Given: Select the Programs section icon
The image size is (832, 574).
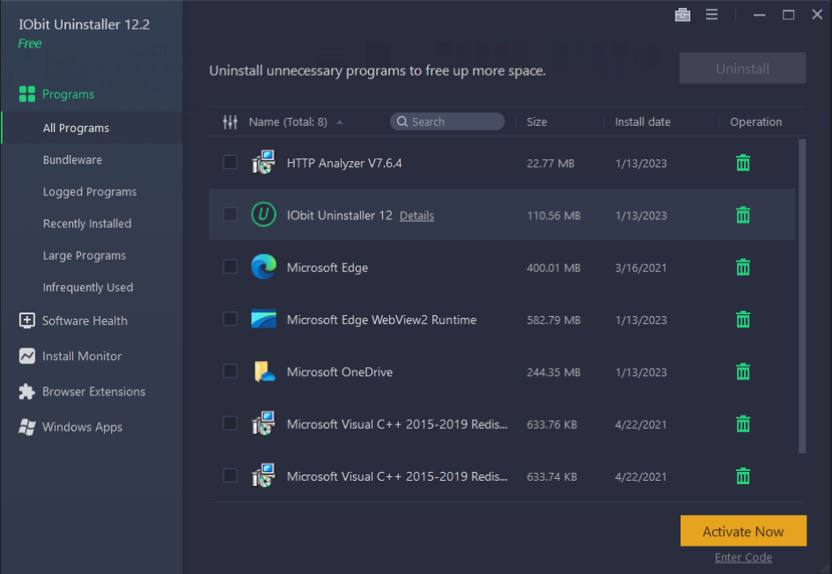Looking at the screenshot, I should [24, 93].
